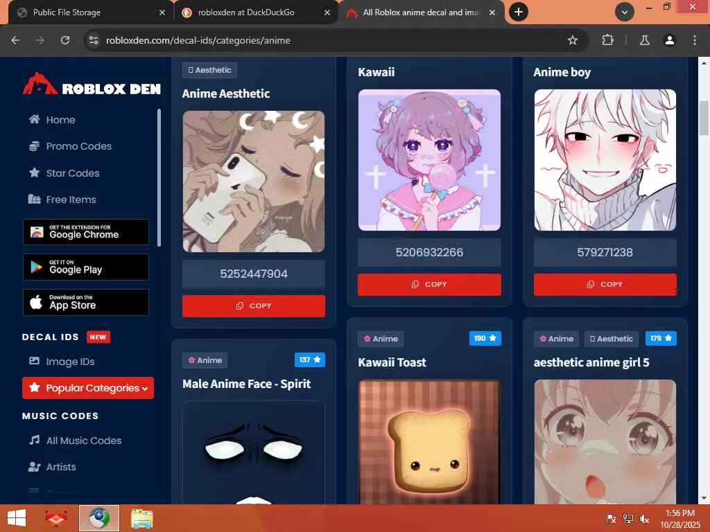
Task: Open the Male Anime Face - Spirit title
Action: click(247, 384)
